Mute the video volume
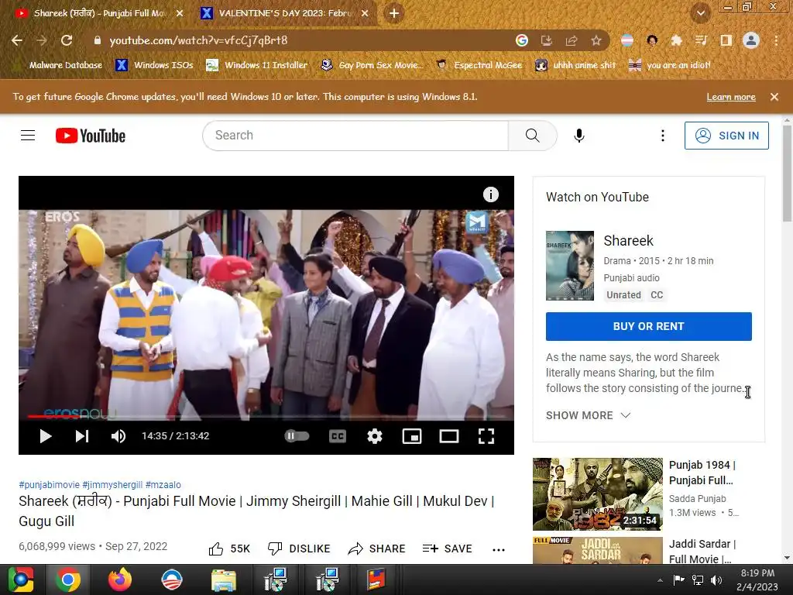793x595 pixels. click(x=118, y=436)
